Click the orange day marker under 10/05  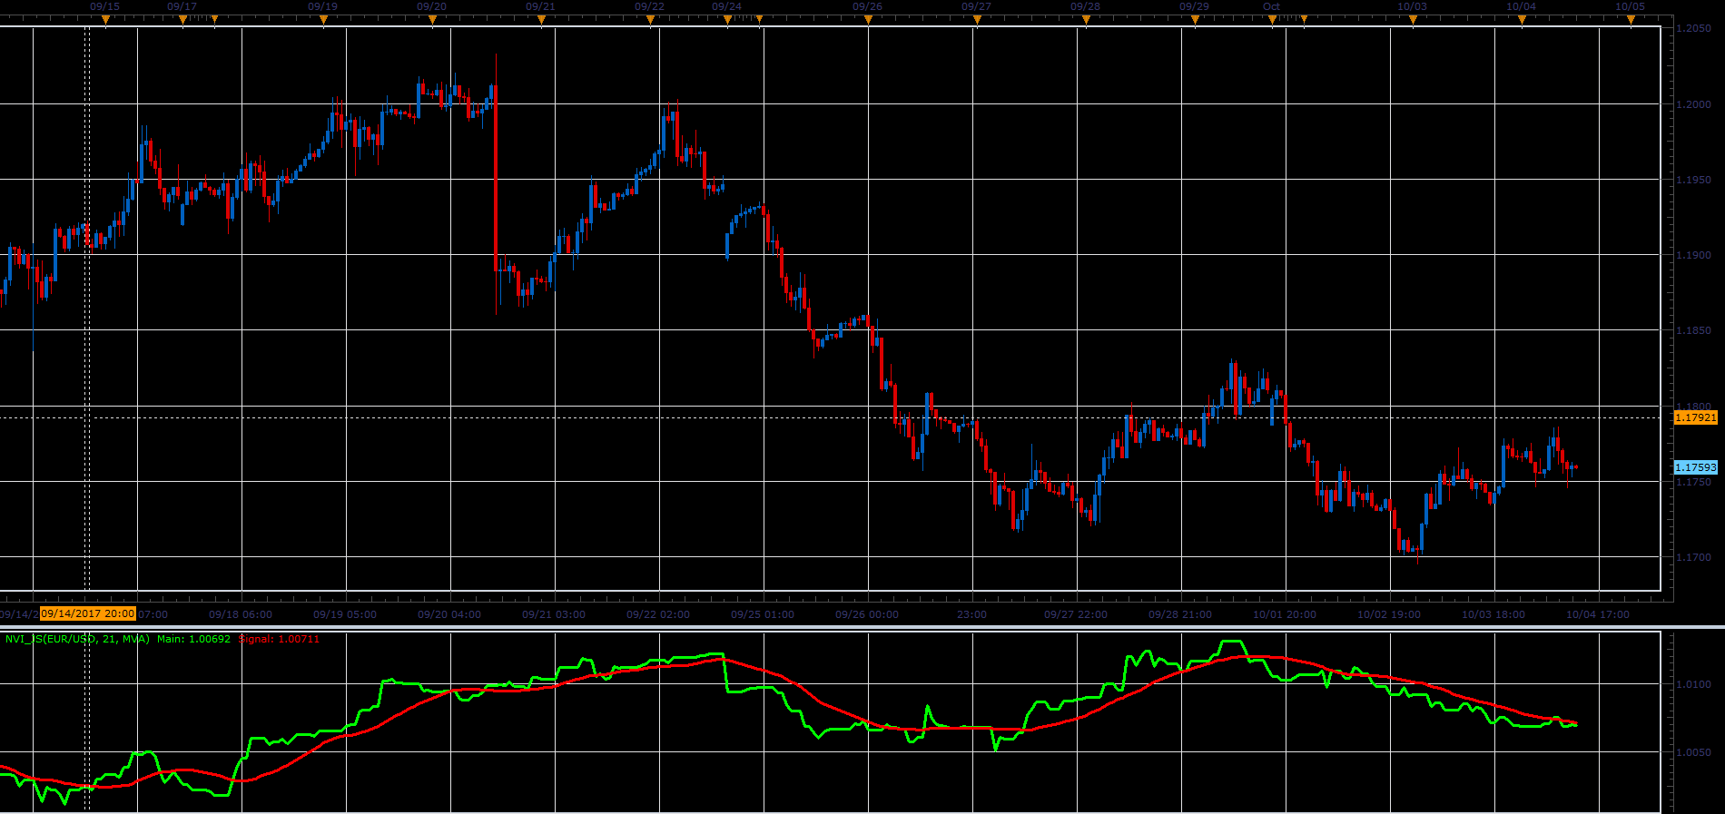(x=1631, y=19)
